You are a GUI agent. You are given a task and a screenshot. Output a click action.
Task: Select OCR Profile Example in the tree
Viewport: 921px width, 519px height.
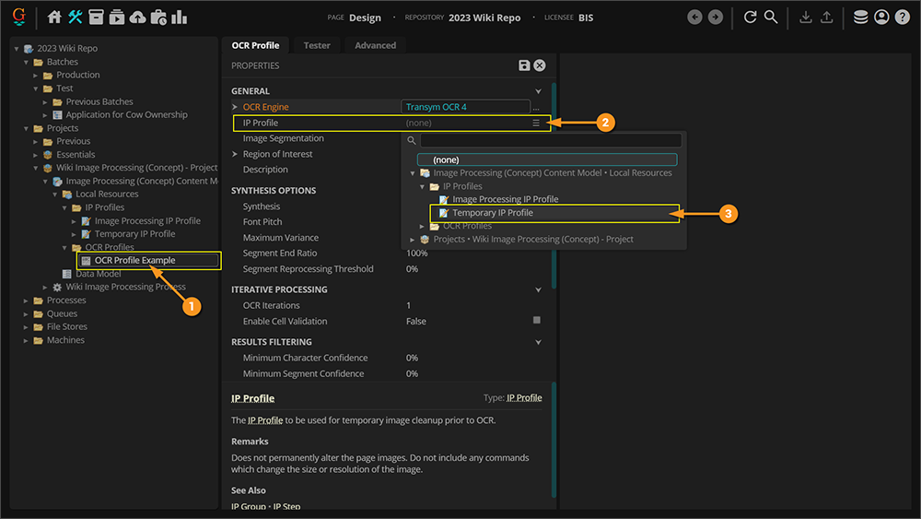pos(134,260)
